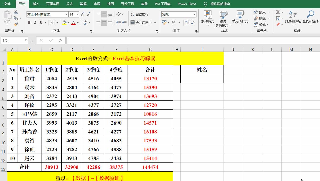The image size is (320, 181).
Task: Switch to the 插入 ribbon tab
Action: click(x=36, y=4)
